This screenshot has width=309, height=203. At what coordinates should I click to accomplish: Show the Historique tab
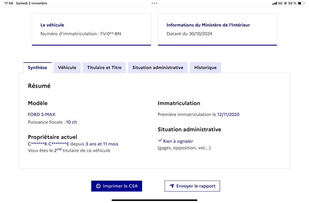[x=205, y=67]
